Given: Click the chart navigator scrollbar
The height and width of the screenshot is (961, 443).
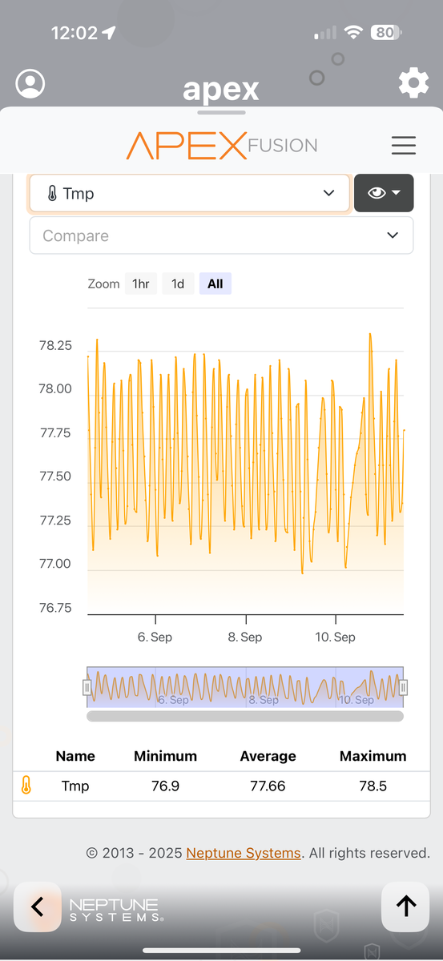Looking at the screenshot, I should tap(244, 715).
